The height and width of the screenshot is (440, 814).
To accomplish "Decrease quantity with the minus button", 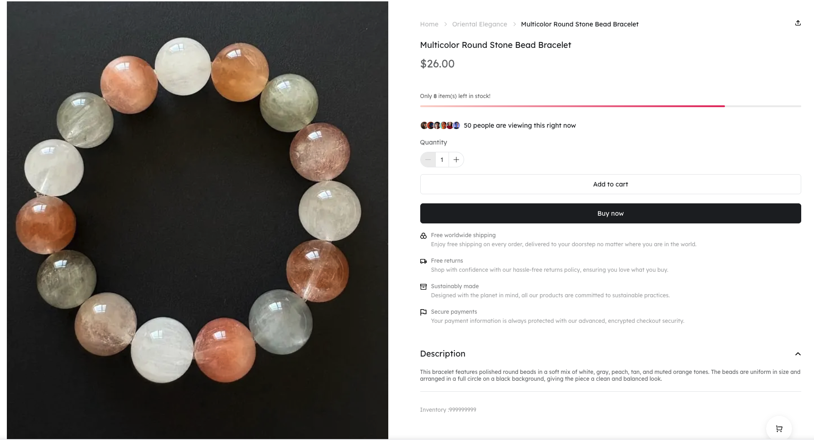I will pos(428,160).
